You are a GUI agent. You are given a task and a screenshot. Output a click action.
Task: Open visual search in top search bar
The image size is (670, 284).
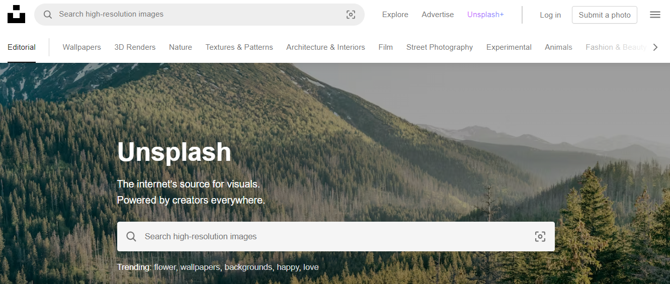click(351, 15)
